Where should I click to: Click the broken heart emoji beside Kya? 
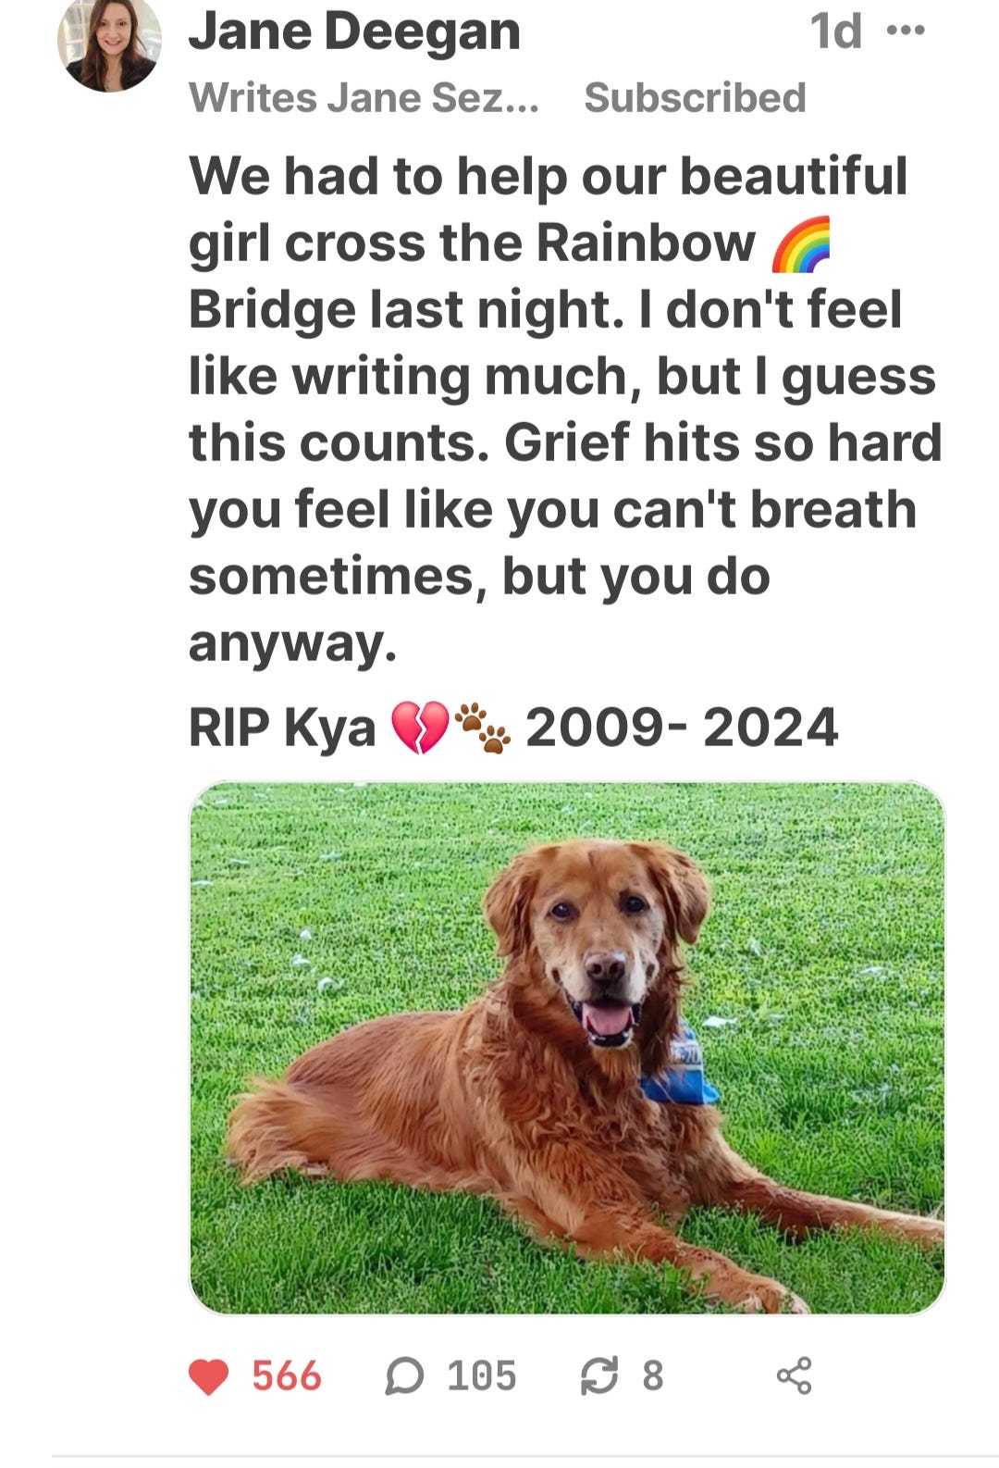coord(420,727)
